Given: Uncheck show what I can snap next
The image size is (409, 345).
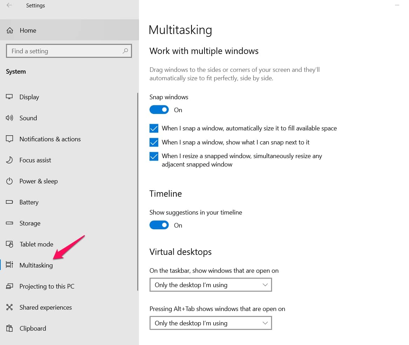Looking at the screenshot, I should tap(154, 142).
